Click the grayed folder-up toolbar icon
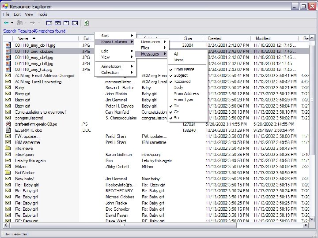 tap(19, 23)
